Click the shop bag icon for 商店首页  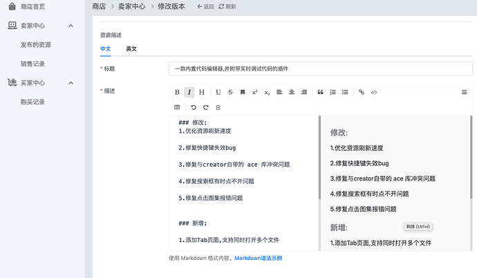click(12, 6)
